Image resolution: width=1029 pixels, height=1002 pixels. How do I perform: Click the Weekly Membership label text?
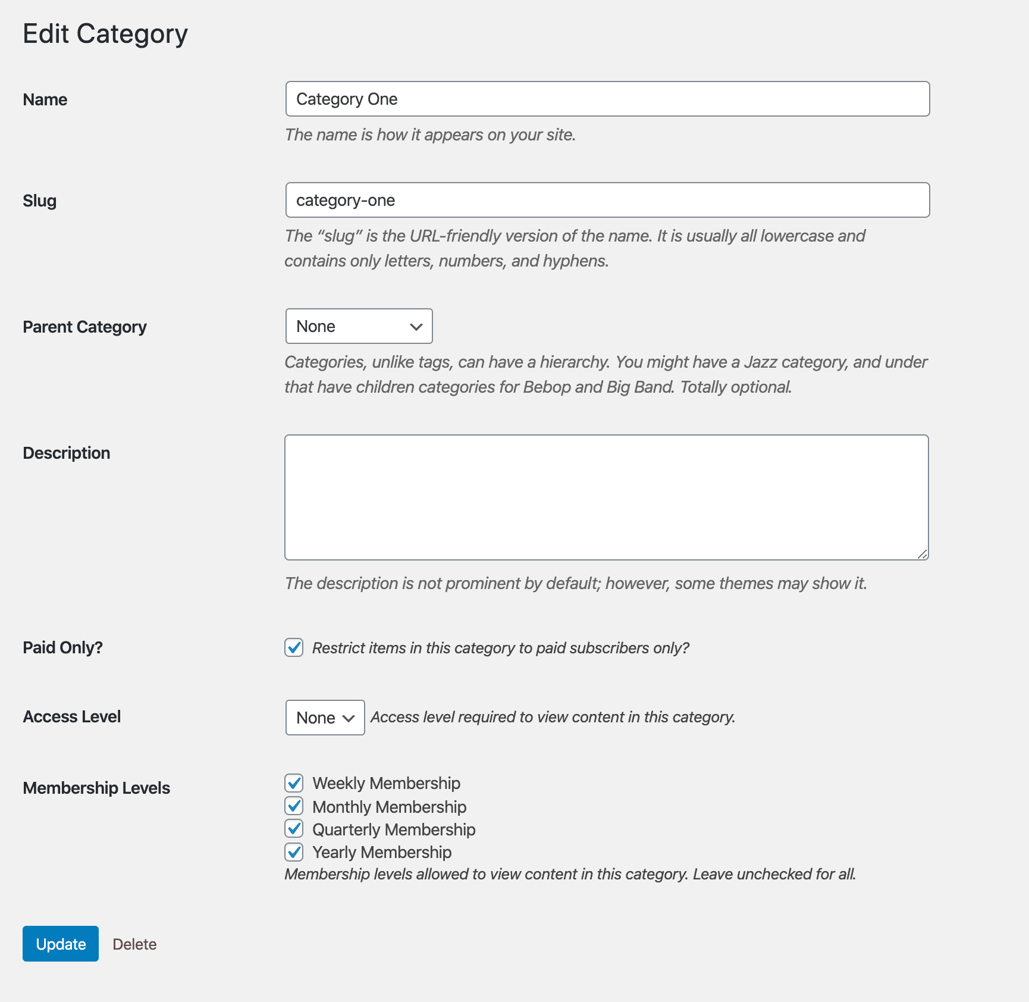[x=387, y=783]
